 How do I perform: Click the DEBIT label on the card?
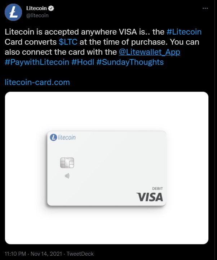(158, 189)
